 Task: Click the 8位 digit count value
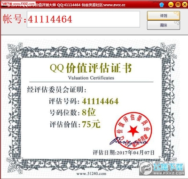(89, 112)
